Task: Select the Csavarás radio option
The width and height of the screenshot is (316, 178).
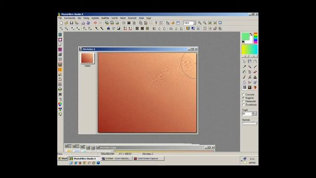Action: point(243,94)
